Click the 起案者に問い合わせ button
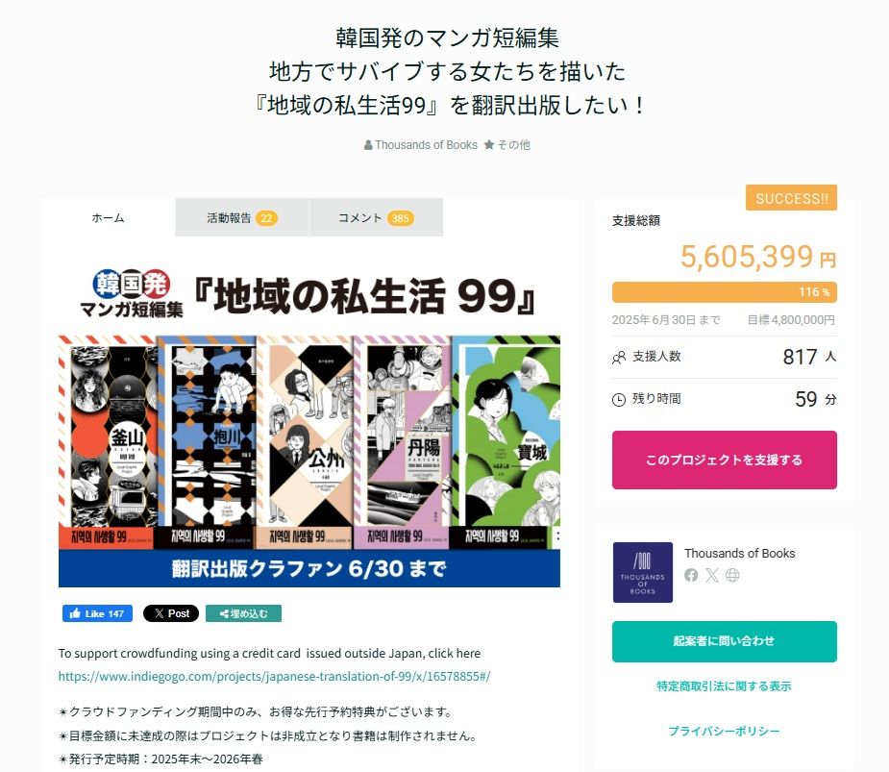Screen dimensions: 889x772 point(724,641)
